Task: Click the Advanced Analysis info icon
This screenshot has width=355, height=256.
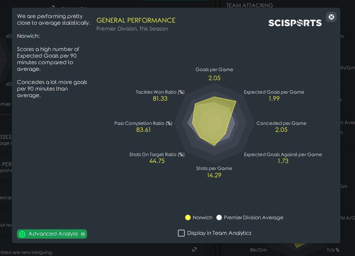Action: (83, 234)
